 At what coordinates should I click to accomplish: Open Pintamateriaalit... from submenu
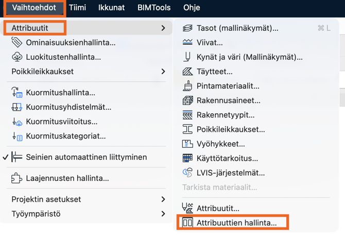pos(256,86)
